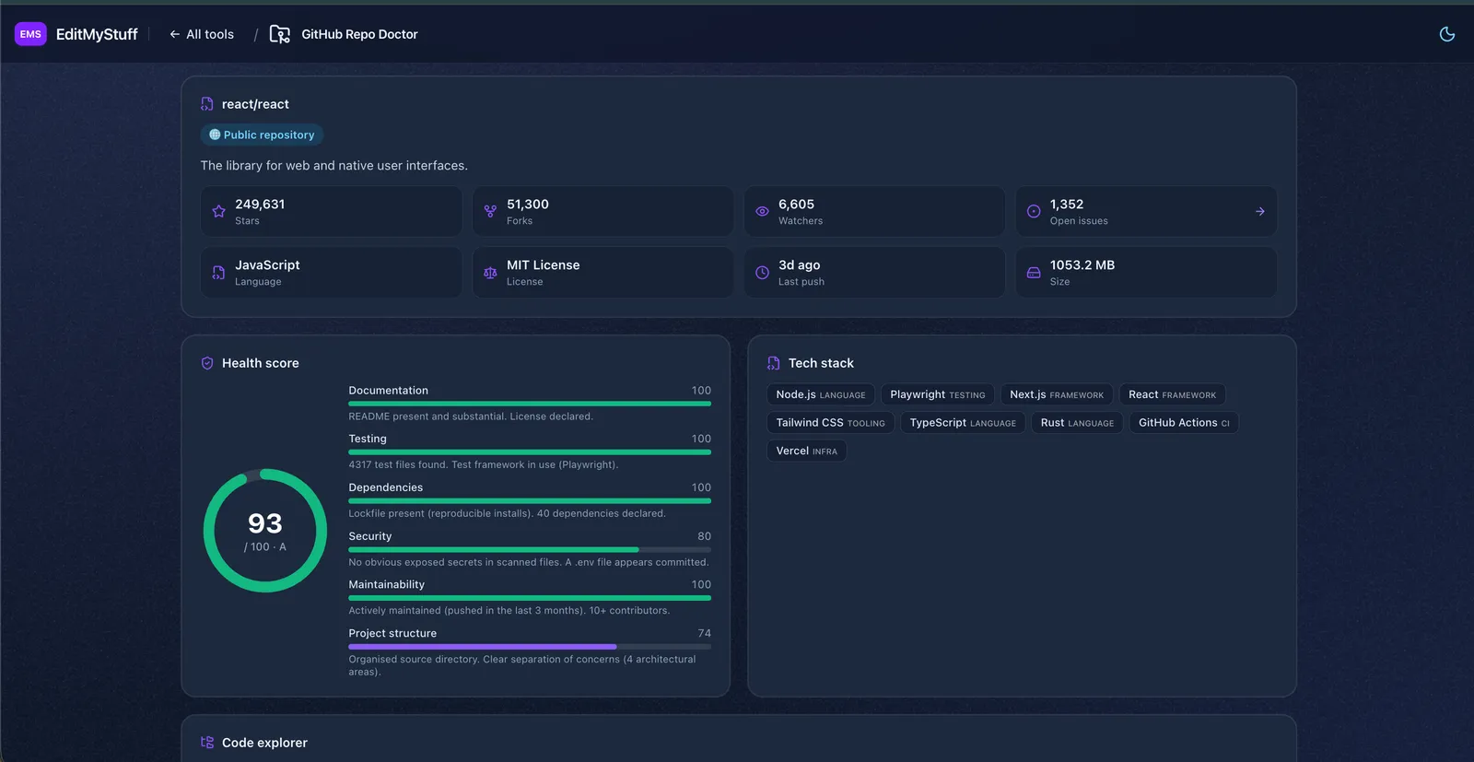Click the "Lockfile present" dependencies note

coord(507,513)
